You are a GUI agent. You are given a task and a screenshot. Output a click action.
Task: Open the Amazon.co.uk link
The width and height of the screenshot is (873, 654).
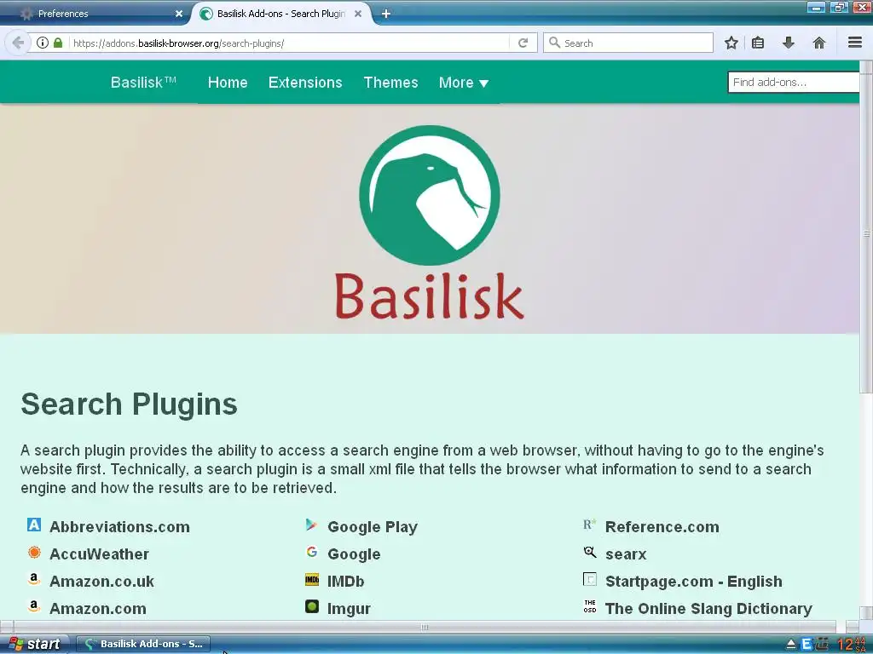pyautogui.click(x=102, y=581)
